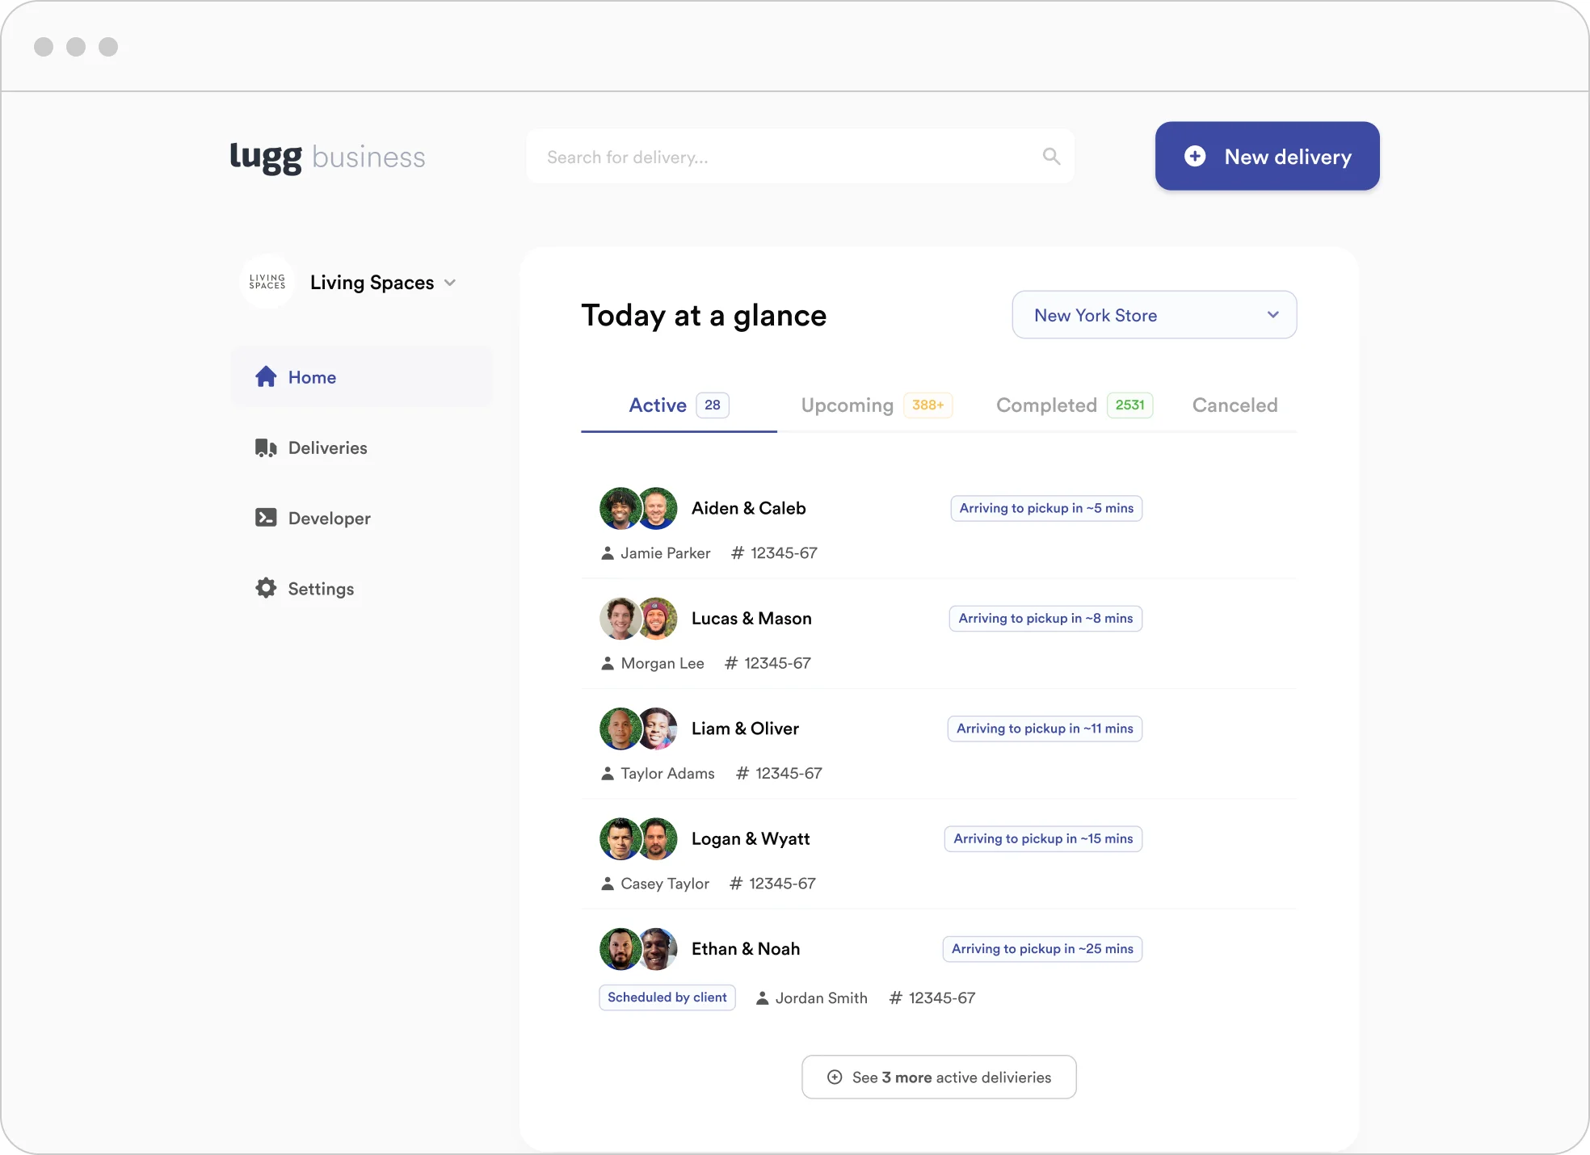This screenshot has height=1155, width=1590.
Task: Click the search magnifier icon
Action: pyautogui.click(x=1051, y=156)
